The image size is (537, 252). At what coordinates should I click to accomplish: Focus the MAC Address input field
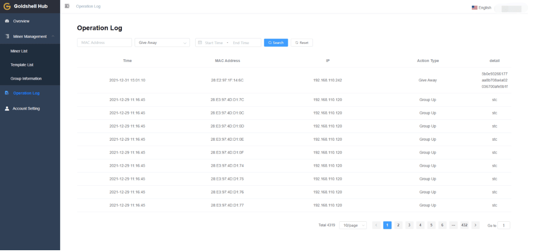[x=104, y=43]
